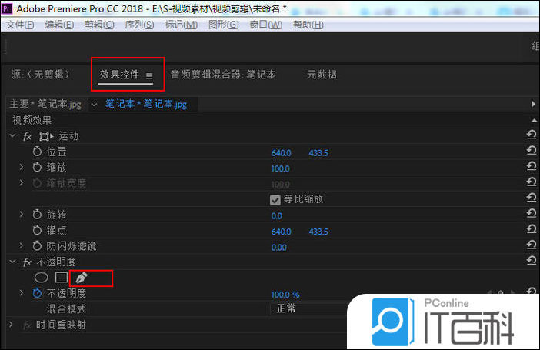540x350 pixels.
Task: Switch to the 元数据 tab
Action: tap(322, 75)
